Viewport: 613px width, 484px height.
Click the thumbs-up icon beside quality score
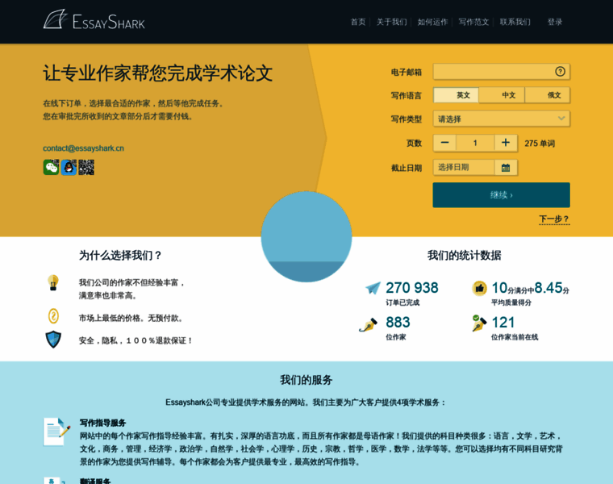479,289
